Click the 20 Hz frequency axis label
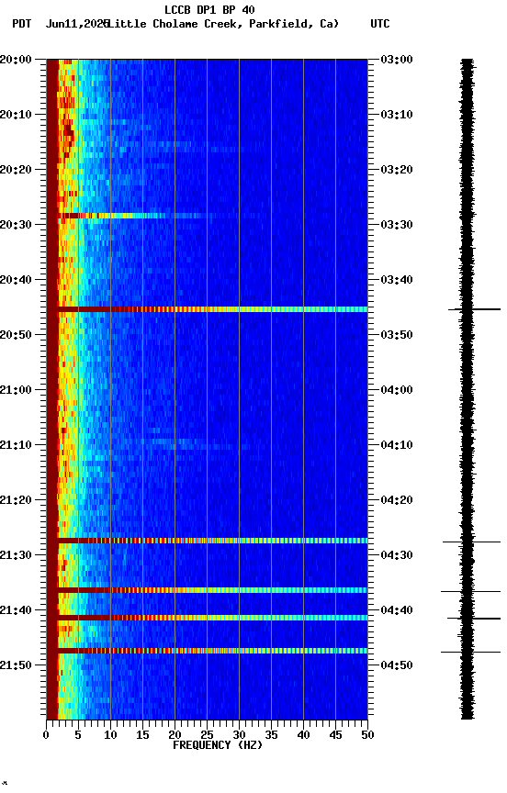 [175, 735]
